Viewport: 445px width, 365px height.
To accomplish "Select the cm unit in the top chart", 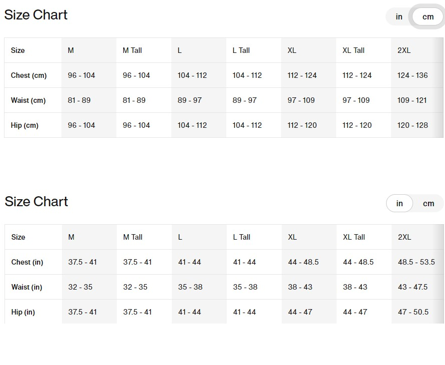I will [x=428, y=17].
